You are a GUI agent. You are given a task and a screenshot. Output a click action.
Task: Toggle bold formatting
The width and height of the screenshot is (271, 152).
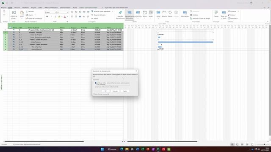(x=47, y=17)
